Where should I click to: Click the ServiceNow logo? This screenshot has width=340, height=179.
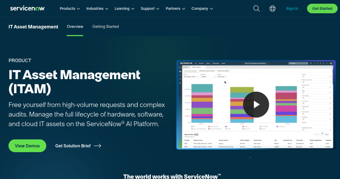click(27, 8)
